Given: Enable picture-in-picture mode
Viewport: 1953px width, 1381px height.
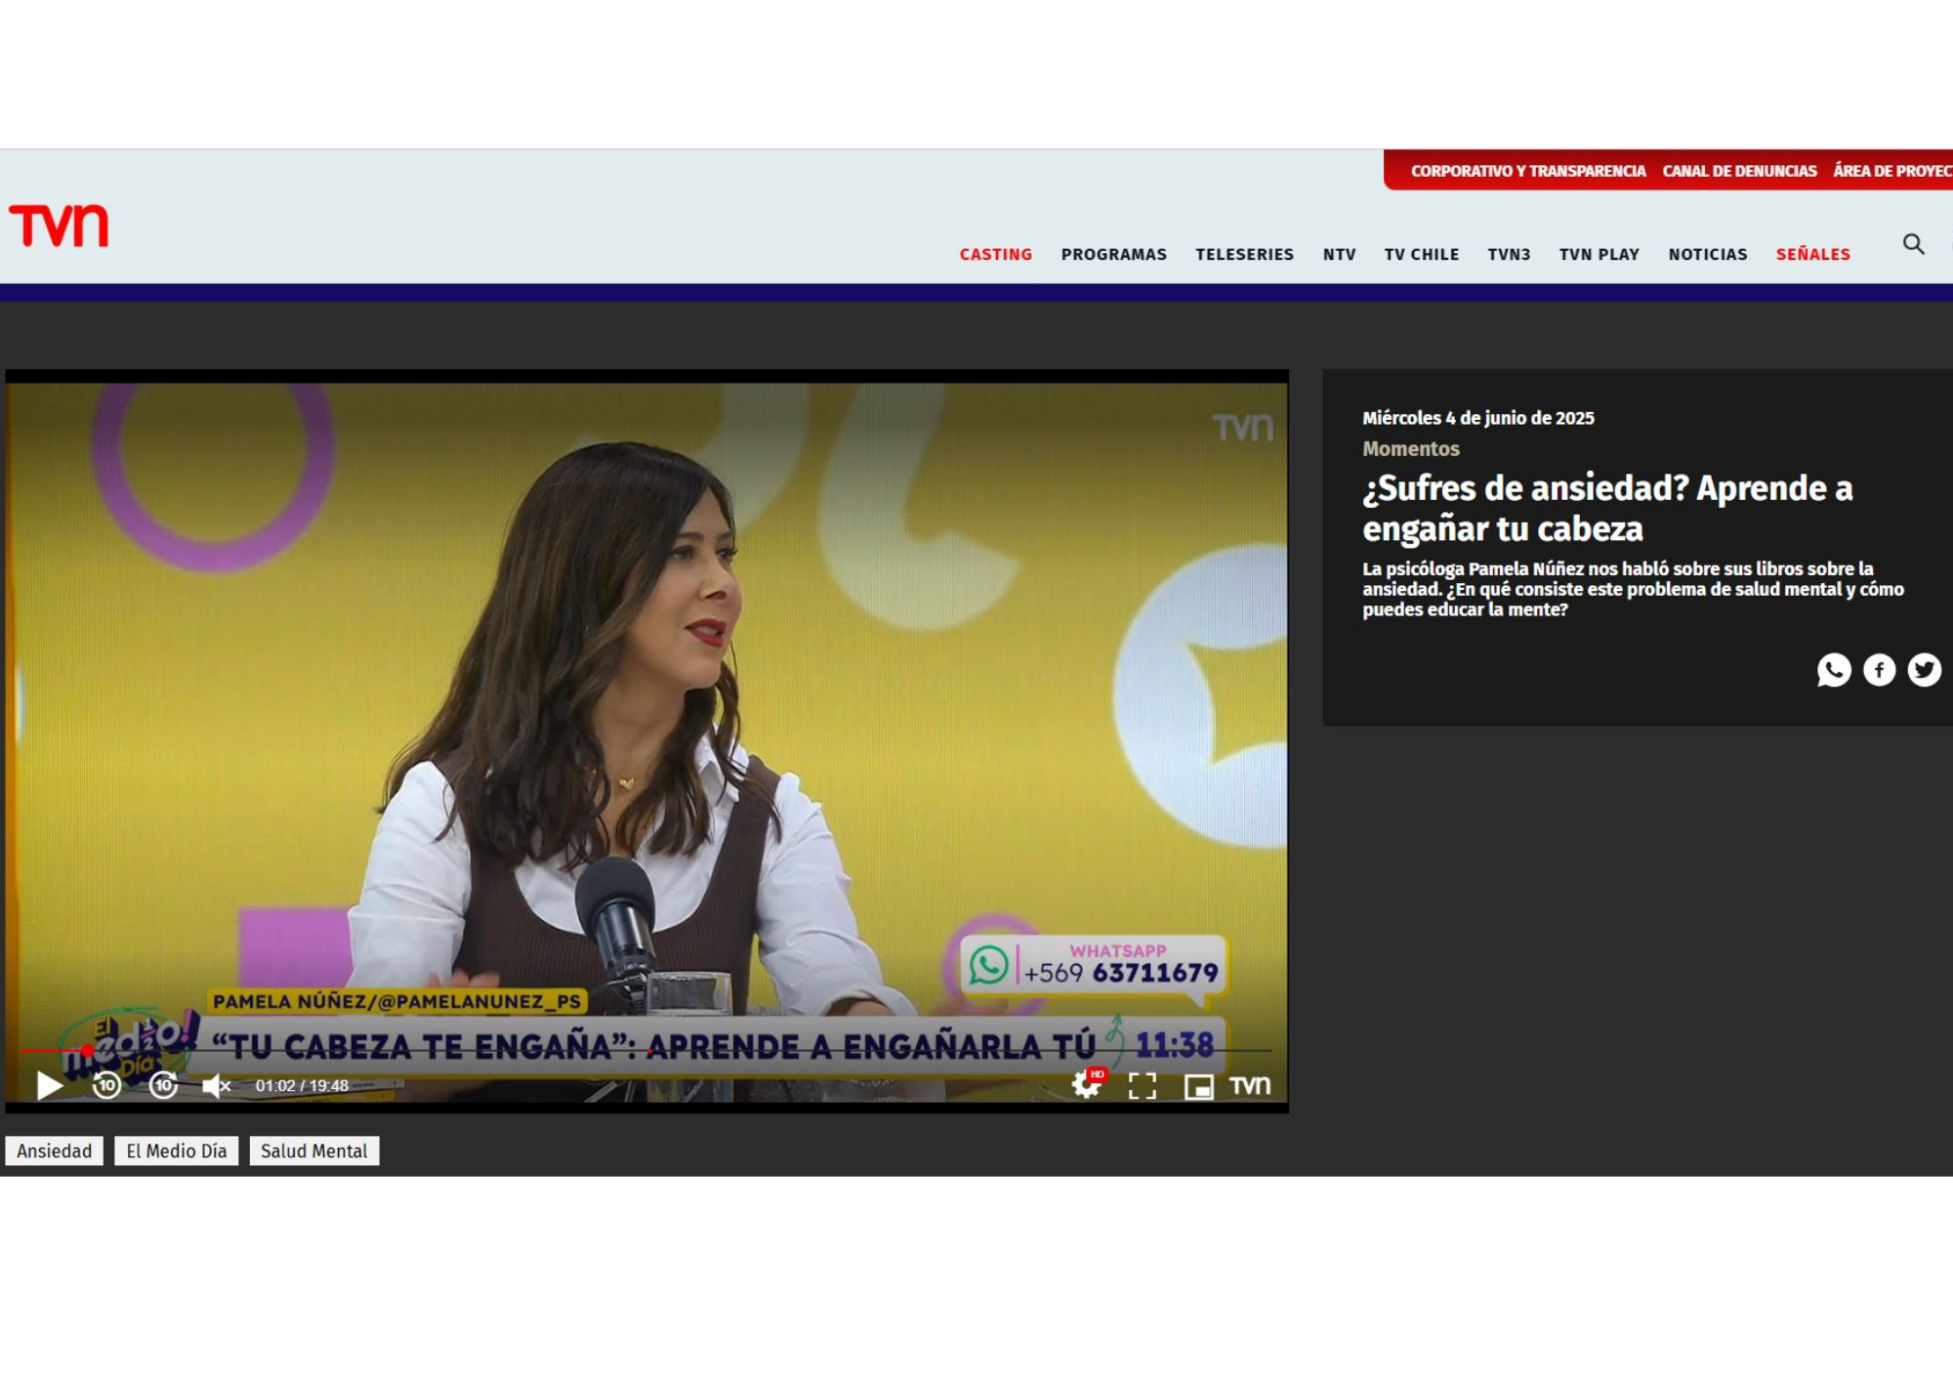Looking at the screenshot, I should pos(1198,1086).
